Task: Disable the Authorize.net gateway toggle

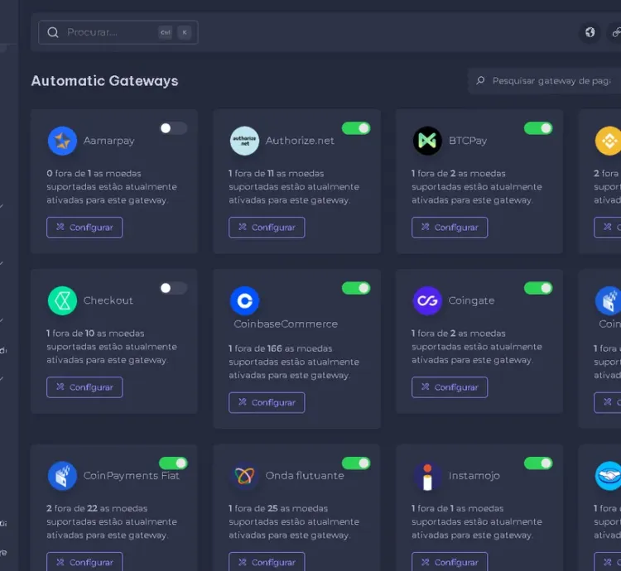Action: (356, 128)
